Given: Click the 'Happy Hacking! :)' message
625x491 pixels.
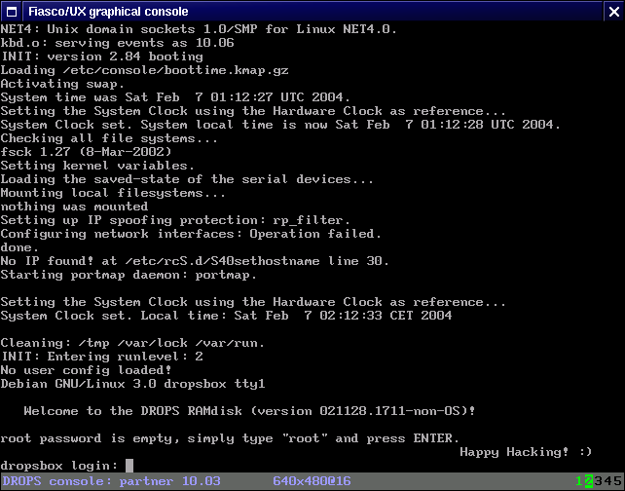Looking at the screenshot, I should click(526, 452).
